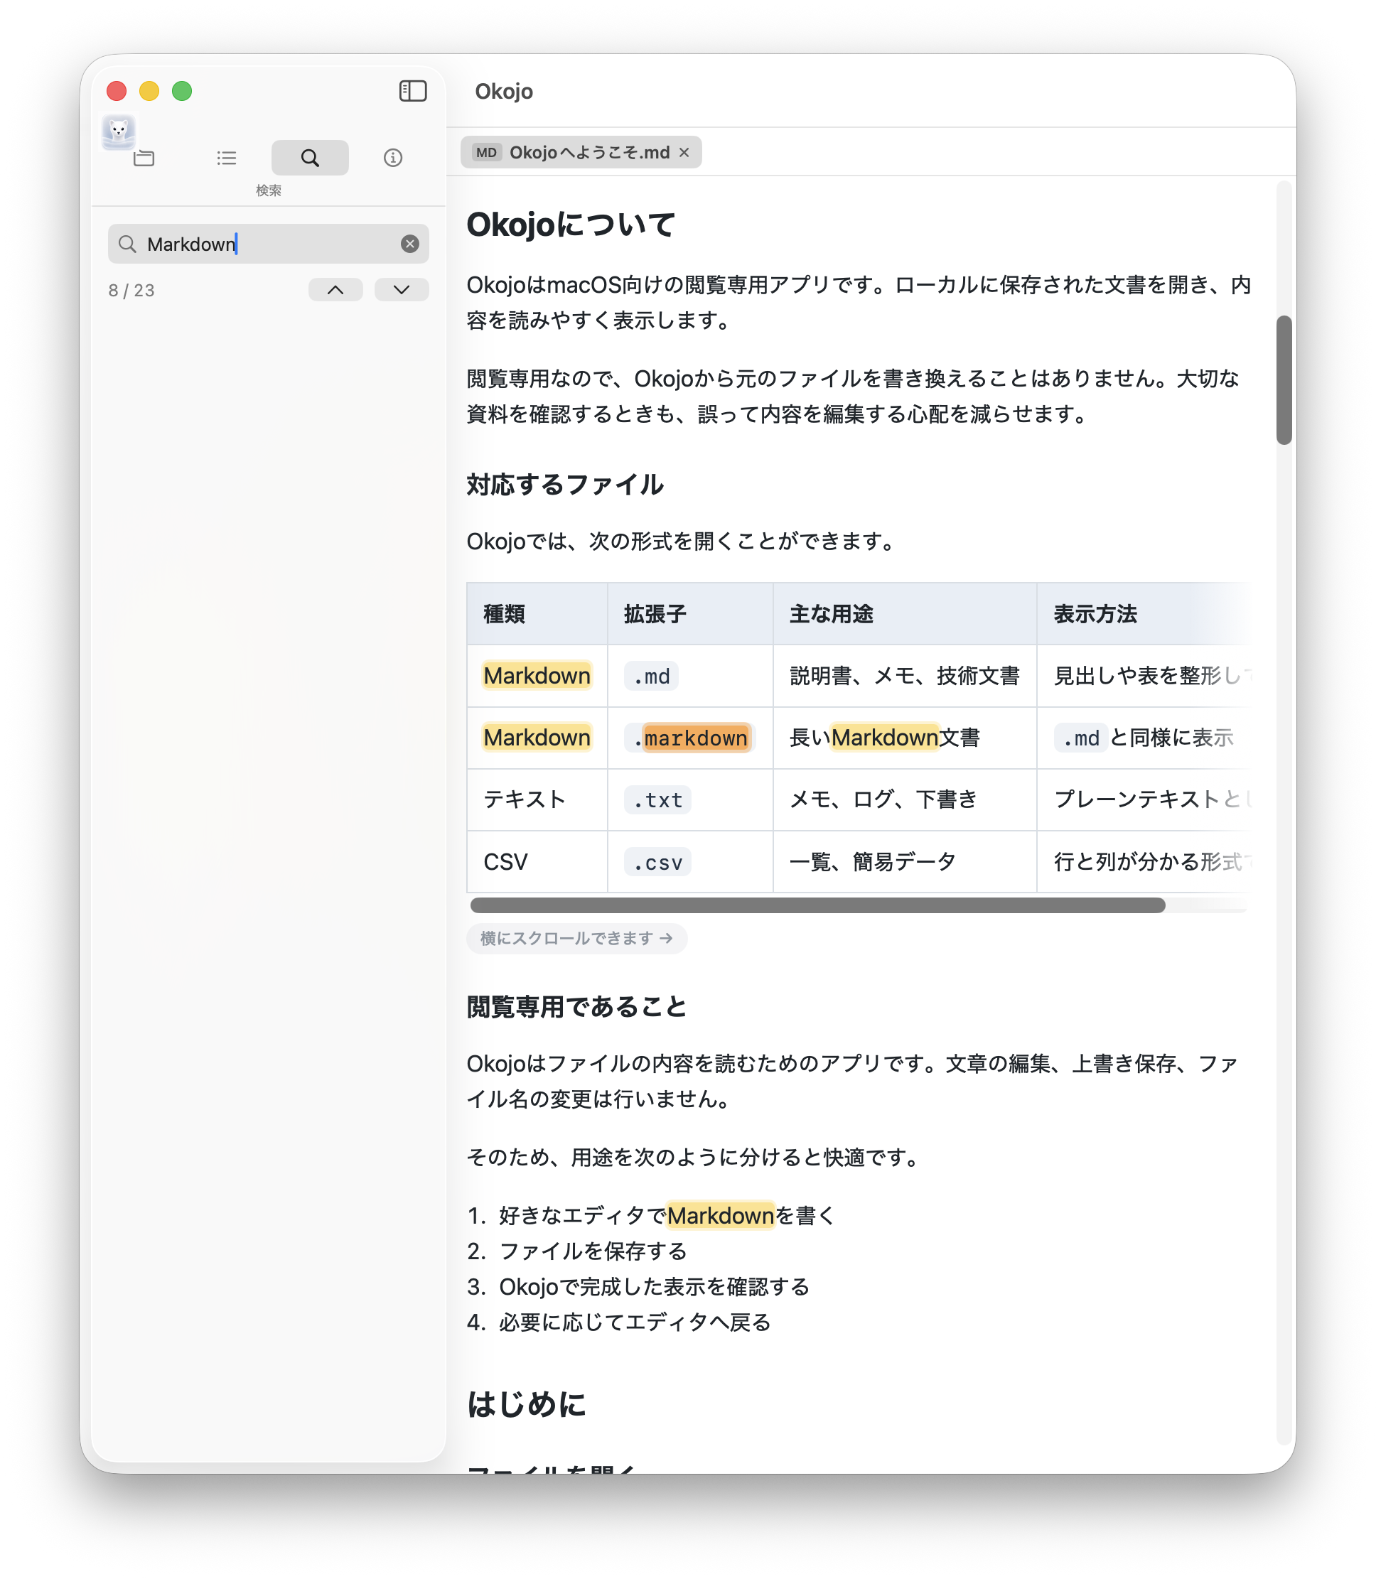
Task: Click the Okojoについて heading
Action: 571,225
